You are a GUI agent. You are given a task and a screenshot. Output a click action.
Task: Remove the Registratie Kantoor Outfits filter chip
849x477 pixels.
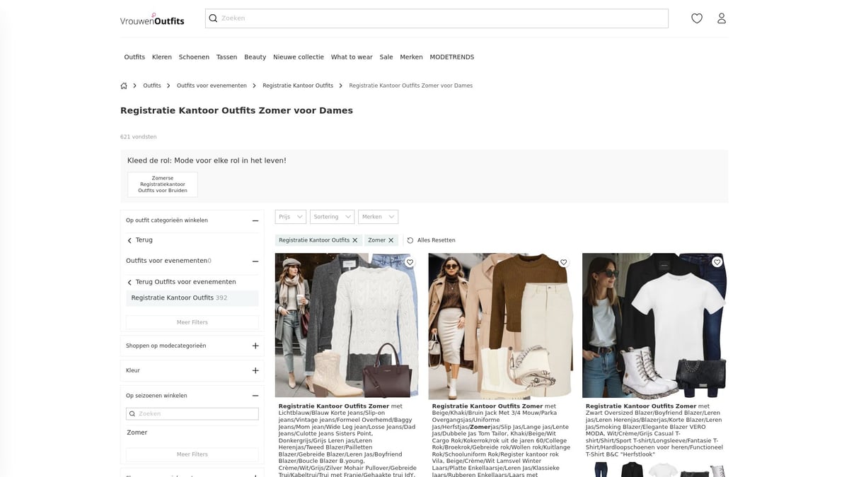point(355,240)
